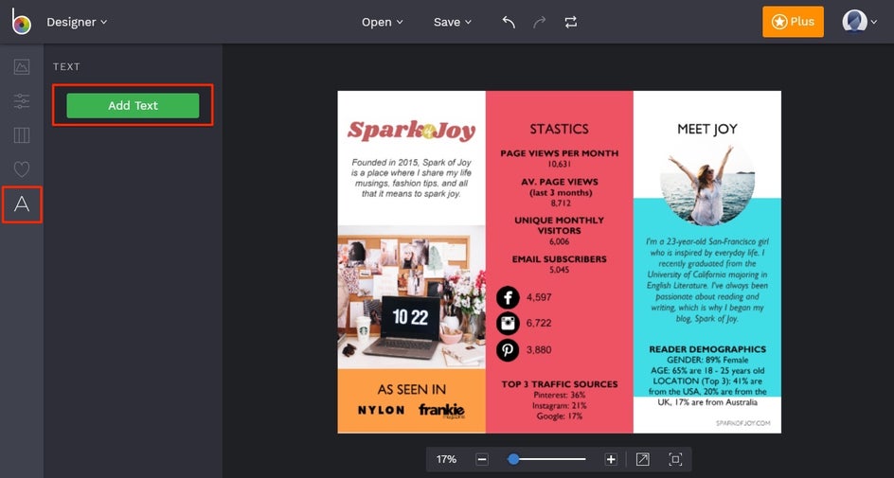Open the Save menu

tap(453, 22)
